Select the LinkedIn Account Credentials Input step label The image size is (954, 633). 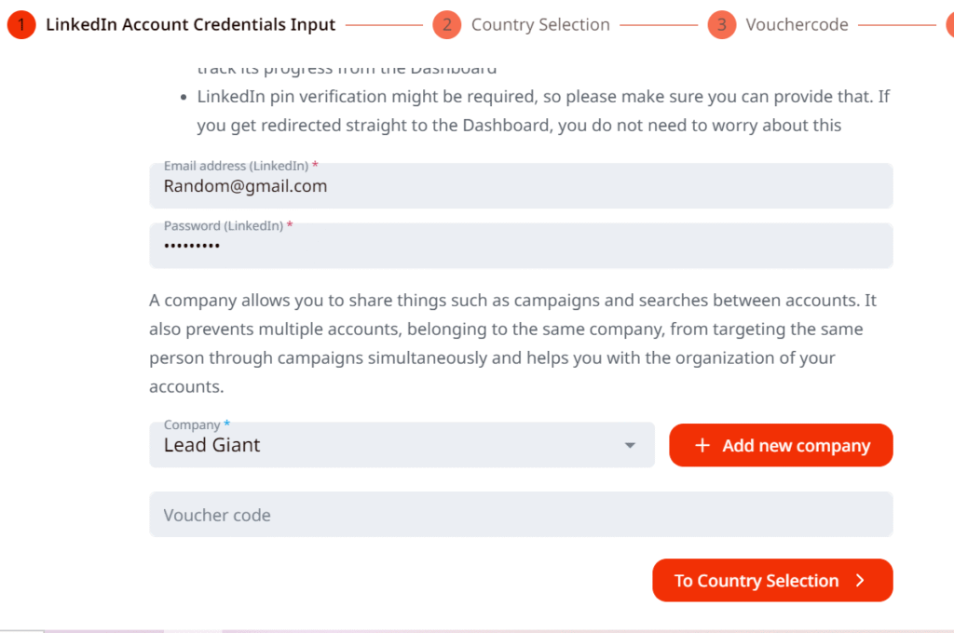coord(190,25)
